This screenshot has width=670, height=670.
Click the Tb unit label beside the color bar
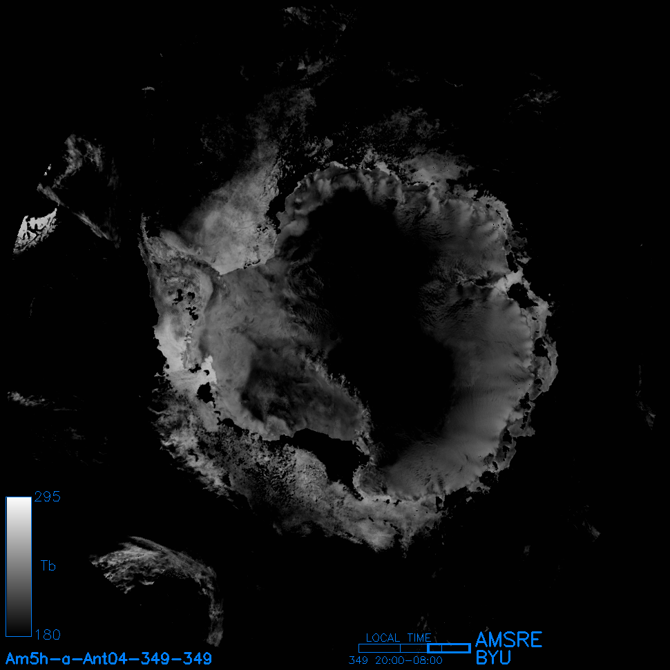[x=48, y=566]
